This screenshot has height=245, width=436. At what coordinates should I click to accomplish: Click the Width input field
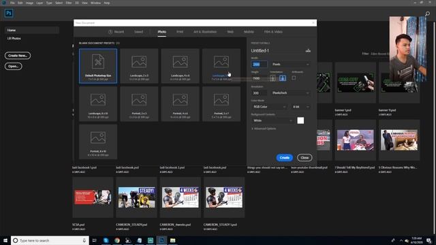pos(259,64)
